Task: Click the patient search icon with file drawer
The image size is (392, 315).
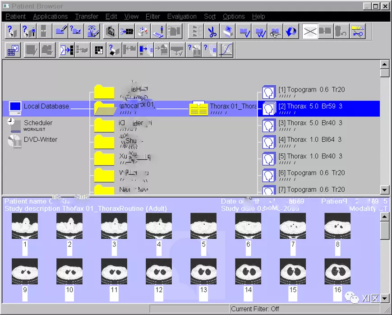Action: (12, 31)
